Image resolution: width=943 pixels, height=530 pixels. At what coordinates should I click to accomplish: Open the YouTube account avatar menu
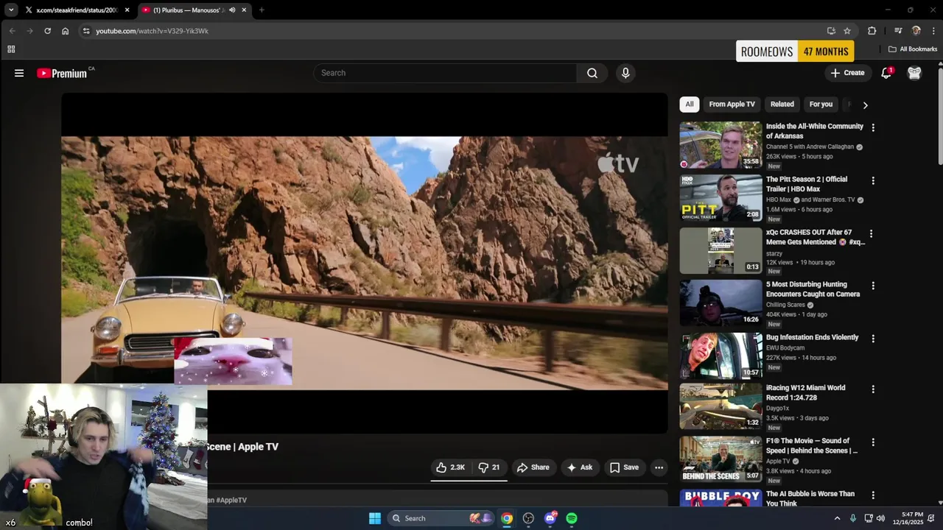tap(914, 73)
